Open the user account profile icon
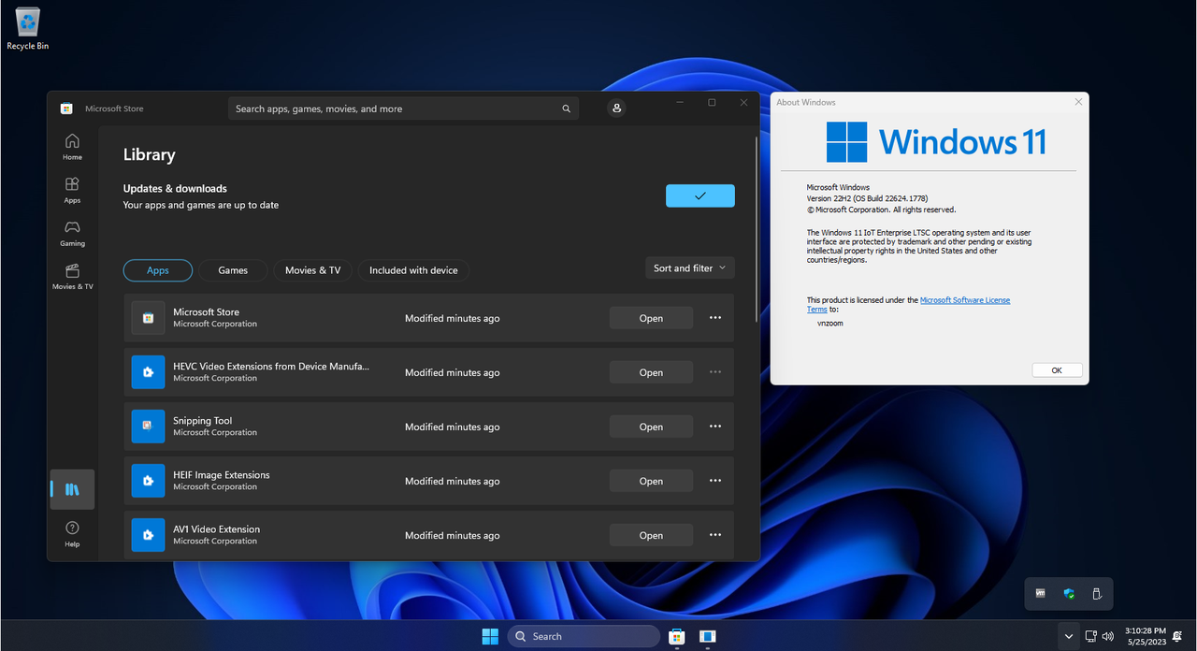This screenshot has height=651, width=1197. [616, 108]
